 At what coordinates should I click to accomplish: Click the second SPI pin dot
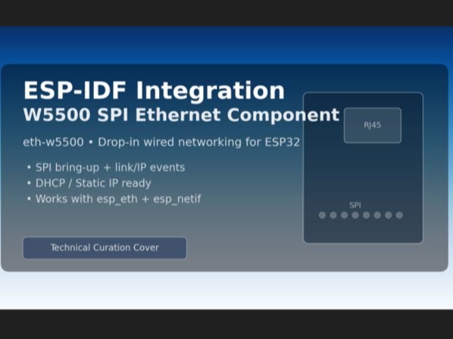333,215
